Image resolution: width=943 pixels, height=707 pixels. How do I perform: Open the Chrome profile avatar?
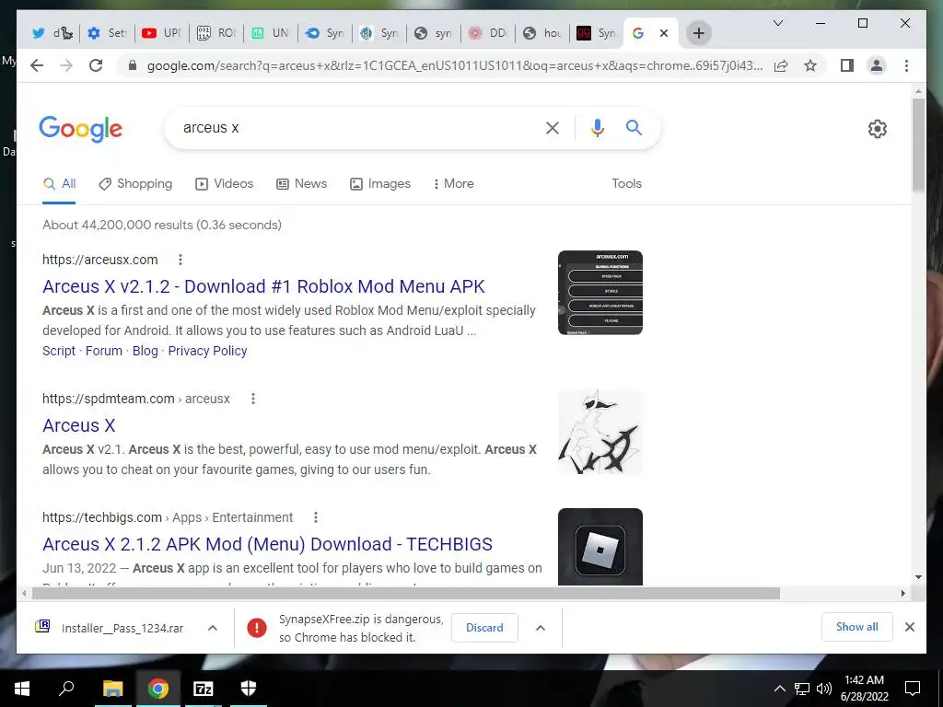pos(877,65)
